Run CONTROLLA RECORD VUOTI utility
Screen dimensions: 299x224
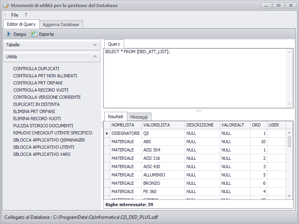41,90
